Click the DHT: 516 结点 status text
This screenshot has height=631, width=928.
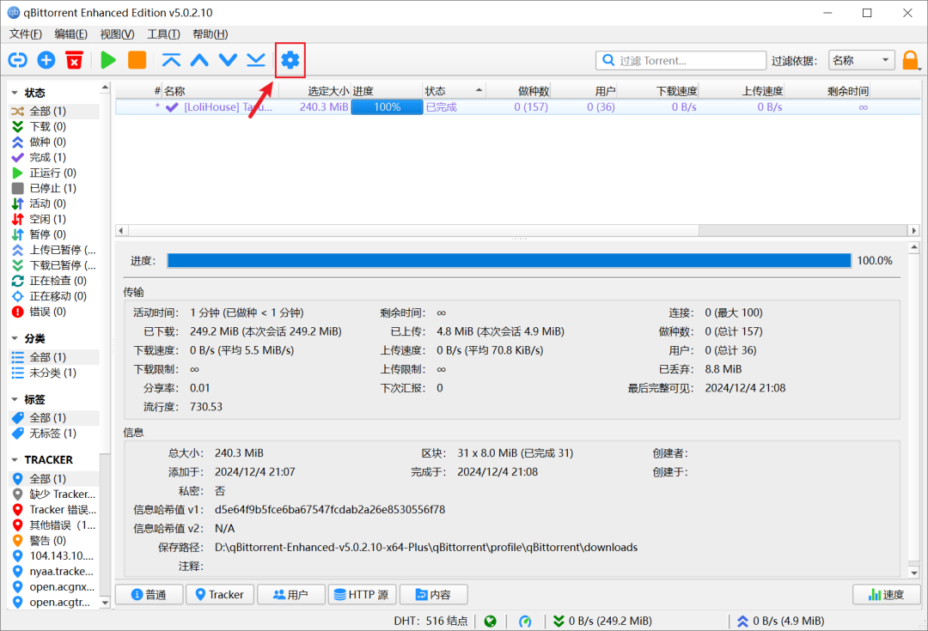click(x=430, y=621)
